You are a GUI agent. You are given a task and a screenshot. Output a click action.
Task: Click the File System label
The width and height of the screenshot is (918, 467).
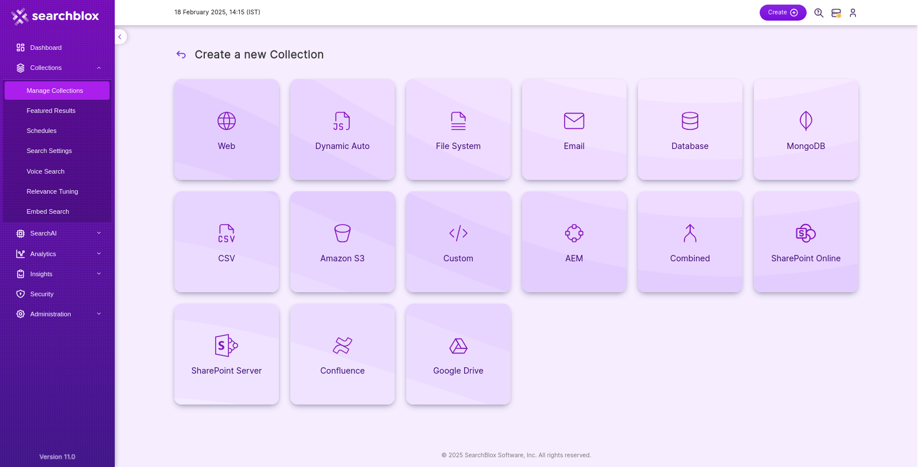click(x=458, y=146)
